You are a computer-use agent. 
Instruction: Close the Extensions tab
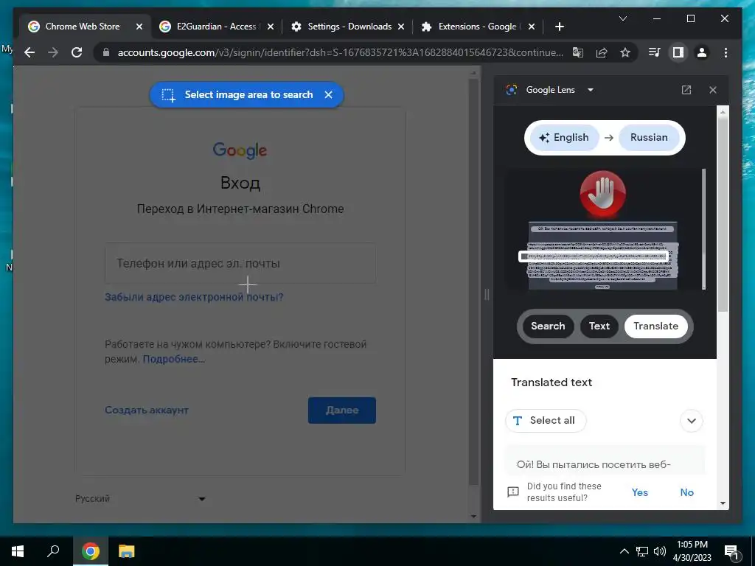pos(531,27)
